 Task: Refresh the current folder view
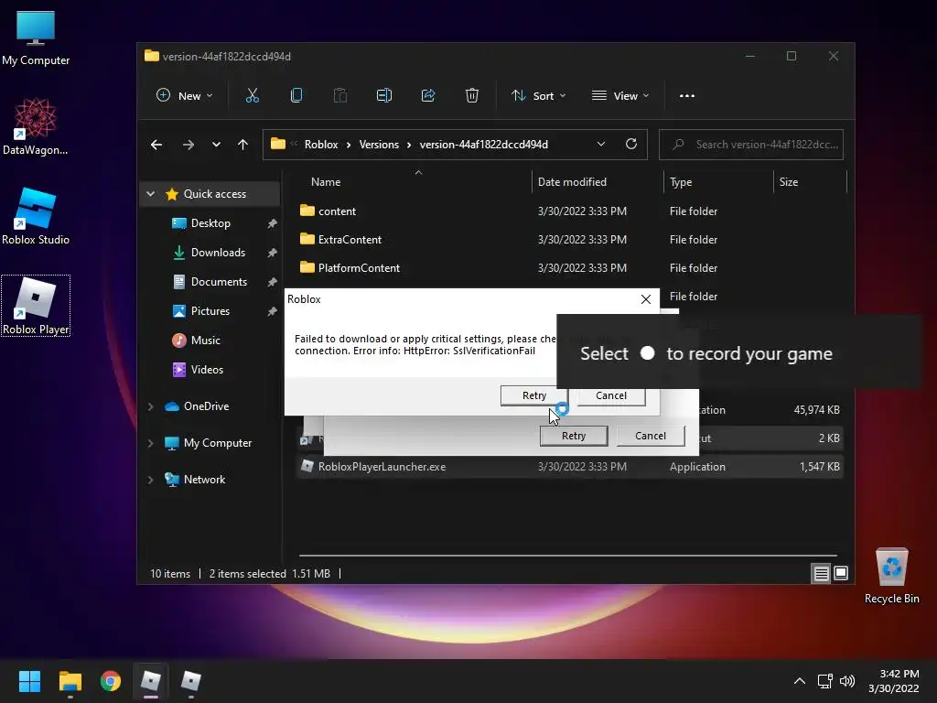(631, 144)
